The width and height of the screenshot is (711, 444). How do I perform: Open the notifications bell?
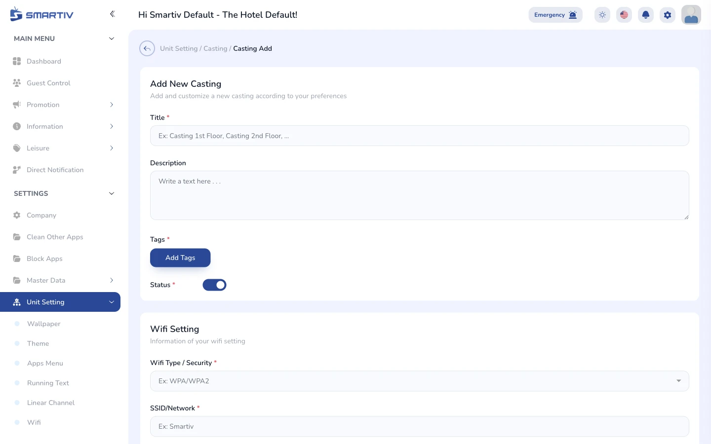(x=646, y=15)
